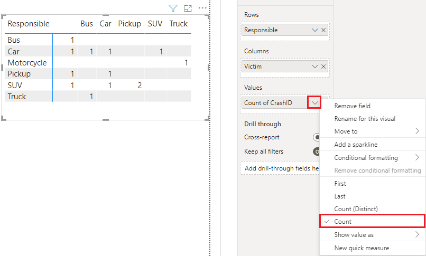Select the Conditional formatting menu entry
The height and width of the screenshot is (256, 426).
click(373, 158)
